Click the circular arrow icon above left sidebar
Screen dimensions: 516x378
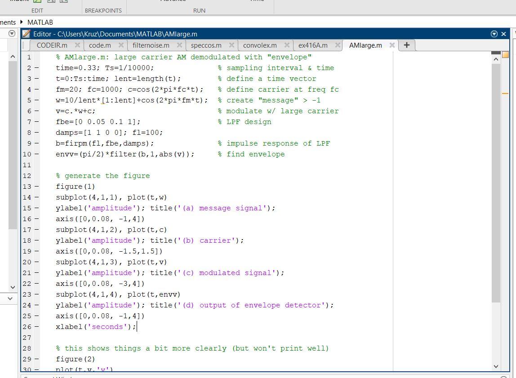12,33
